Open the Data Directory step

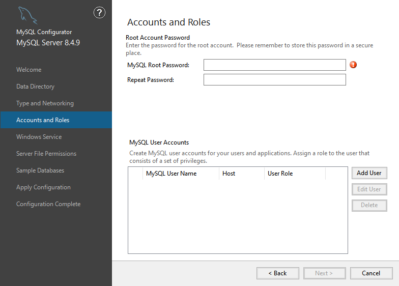35,87
